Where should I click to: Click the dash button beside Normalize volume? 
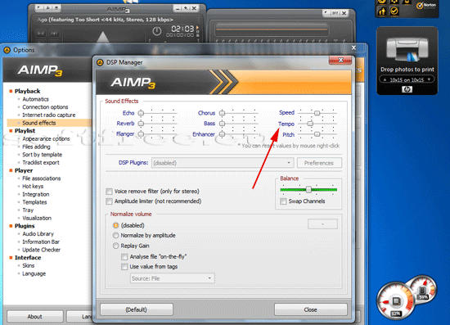[322, 223]
